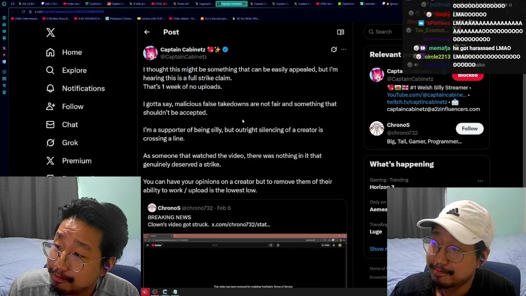Click the browser address bar URL
Screen dimensions: 526x296
pos(69,12)
